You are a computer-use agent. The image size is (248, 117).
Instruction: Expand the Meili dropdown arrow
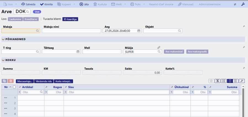tap(125, 4)
